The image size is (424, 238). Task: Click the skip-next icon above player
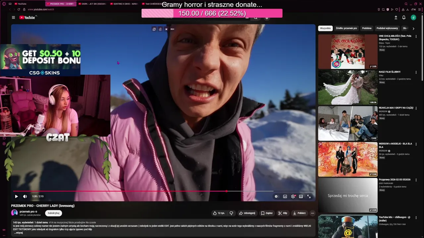point(166,29)
